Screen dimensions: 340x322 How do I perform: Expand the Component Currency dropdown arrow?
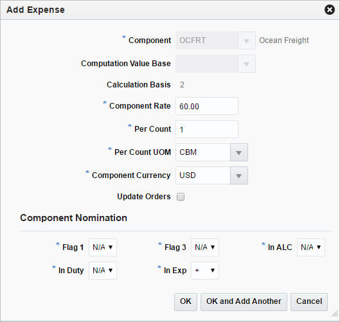[238, 175]
